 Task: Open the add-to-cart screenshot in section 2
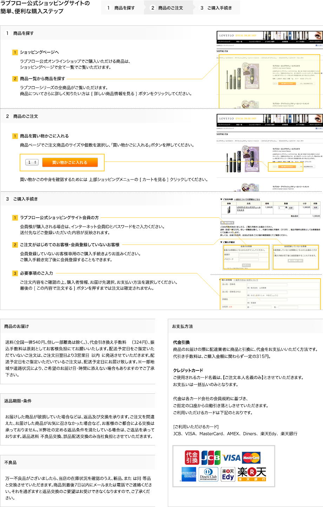pos(269,152)
